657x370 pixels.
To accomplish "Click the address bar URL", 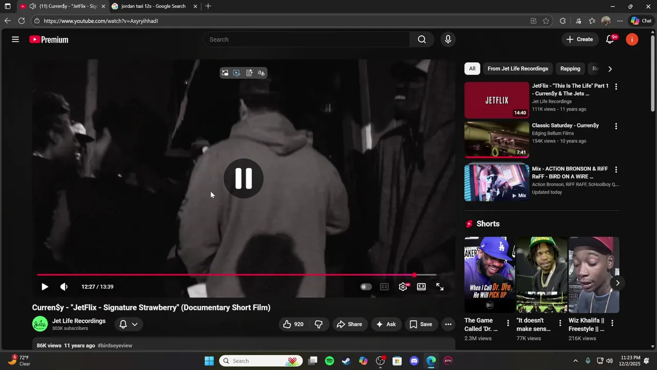I will point(101,21).
